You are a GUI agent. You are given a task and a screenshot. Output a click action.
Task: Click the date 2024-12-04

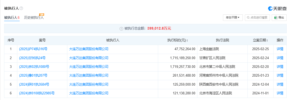(260, 84)
